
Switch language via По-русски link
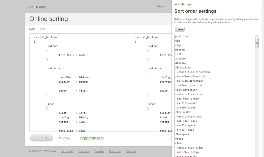pyautogui.click(x=115, y=151)
